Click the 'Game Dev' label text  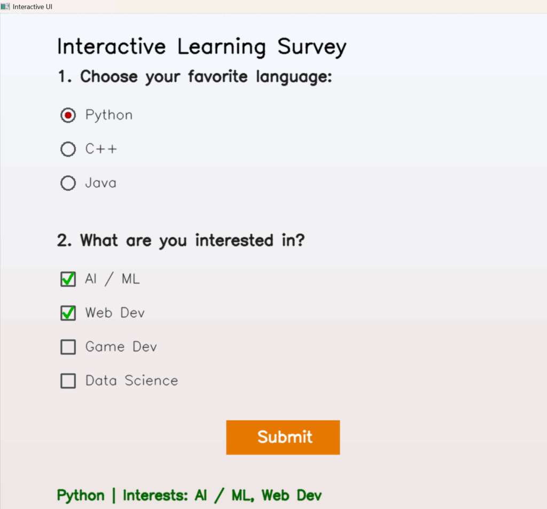click(x=121, y=347)
